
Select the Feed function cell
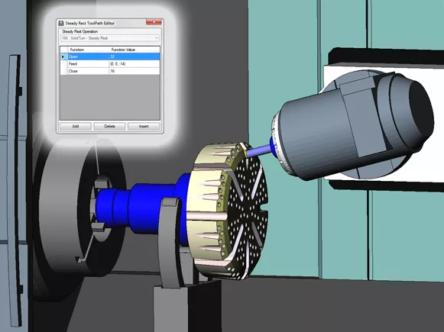89,64
